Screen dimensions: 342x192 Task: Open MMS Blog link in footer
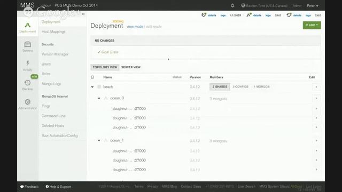tap(169, 186)
